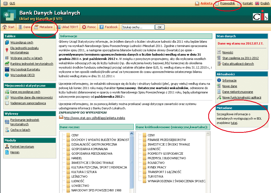Screen dimensions: 271x193
Task: Open the Metadane menu item
Action: 43,27
